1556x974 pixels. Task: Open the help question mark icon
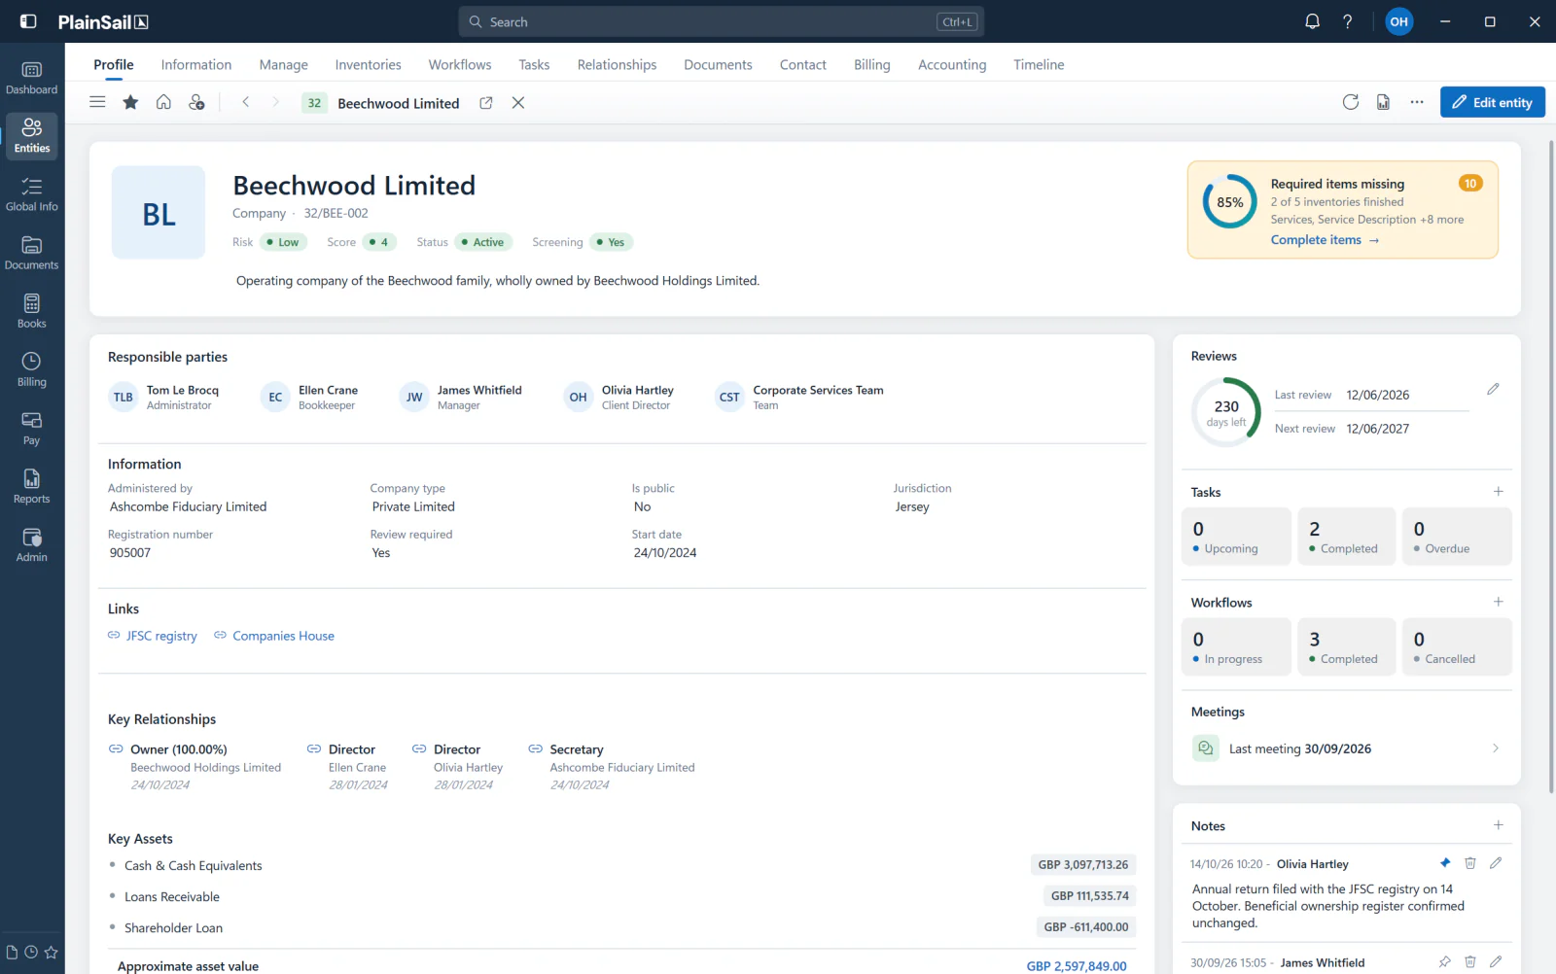tap(1347, 21)
